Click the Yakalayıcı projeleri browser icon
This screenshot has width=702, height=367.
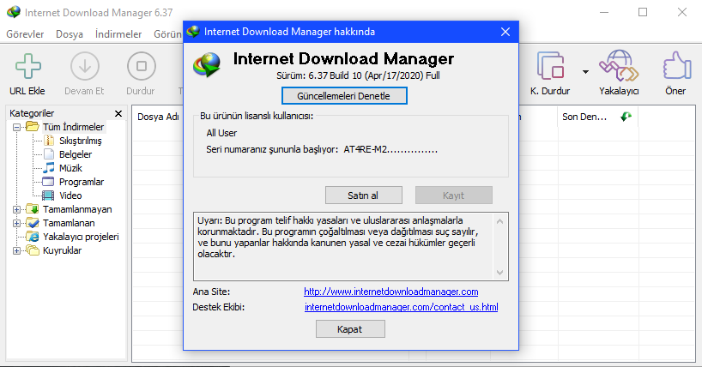(x=33, y=237)
